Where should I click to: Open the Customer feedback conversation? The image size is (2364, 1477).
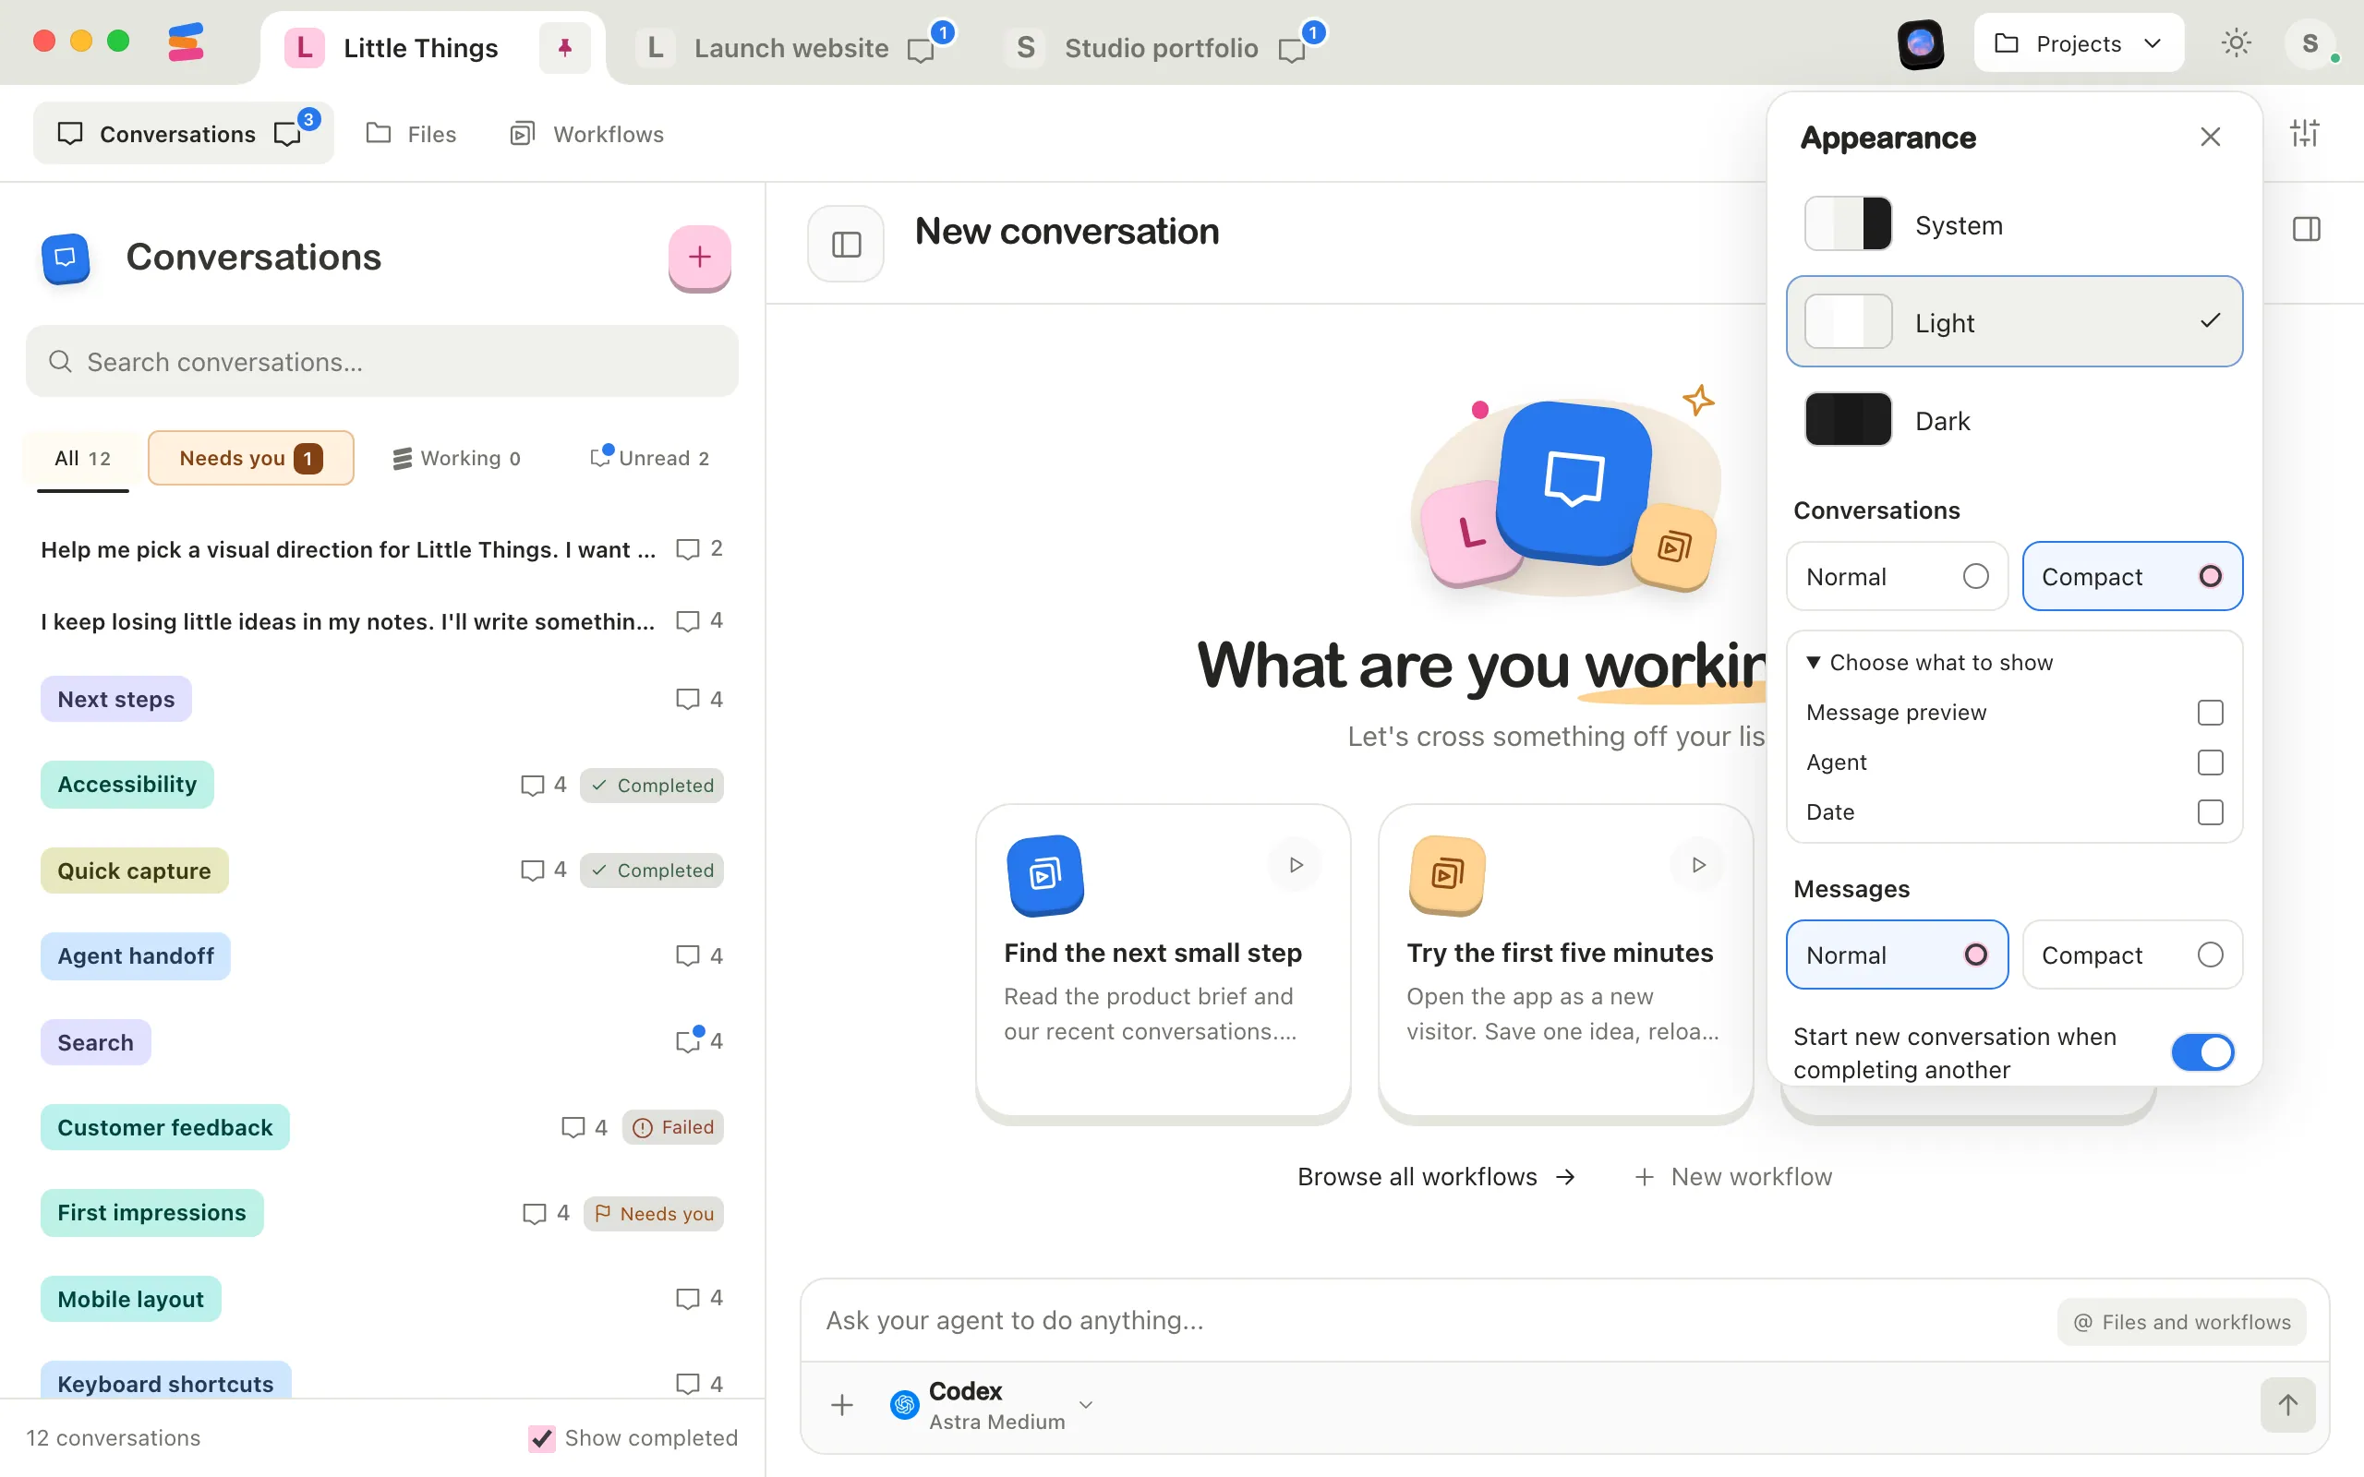[381, 1127]
